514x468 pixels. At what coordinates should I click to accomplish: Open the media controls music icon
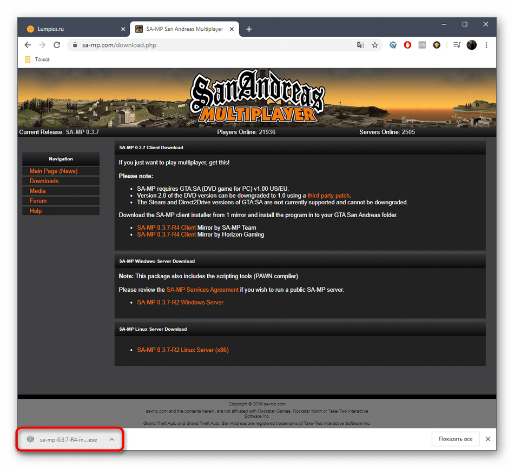(x=457, y=45)
